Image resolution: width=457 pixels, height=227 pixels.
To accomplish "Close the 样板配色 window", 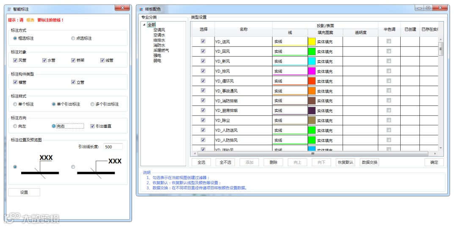I will coord(440,8).
